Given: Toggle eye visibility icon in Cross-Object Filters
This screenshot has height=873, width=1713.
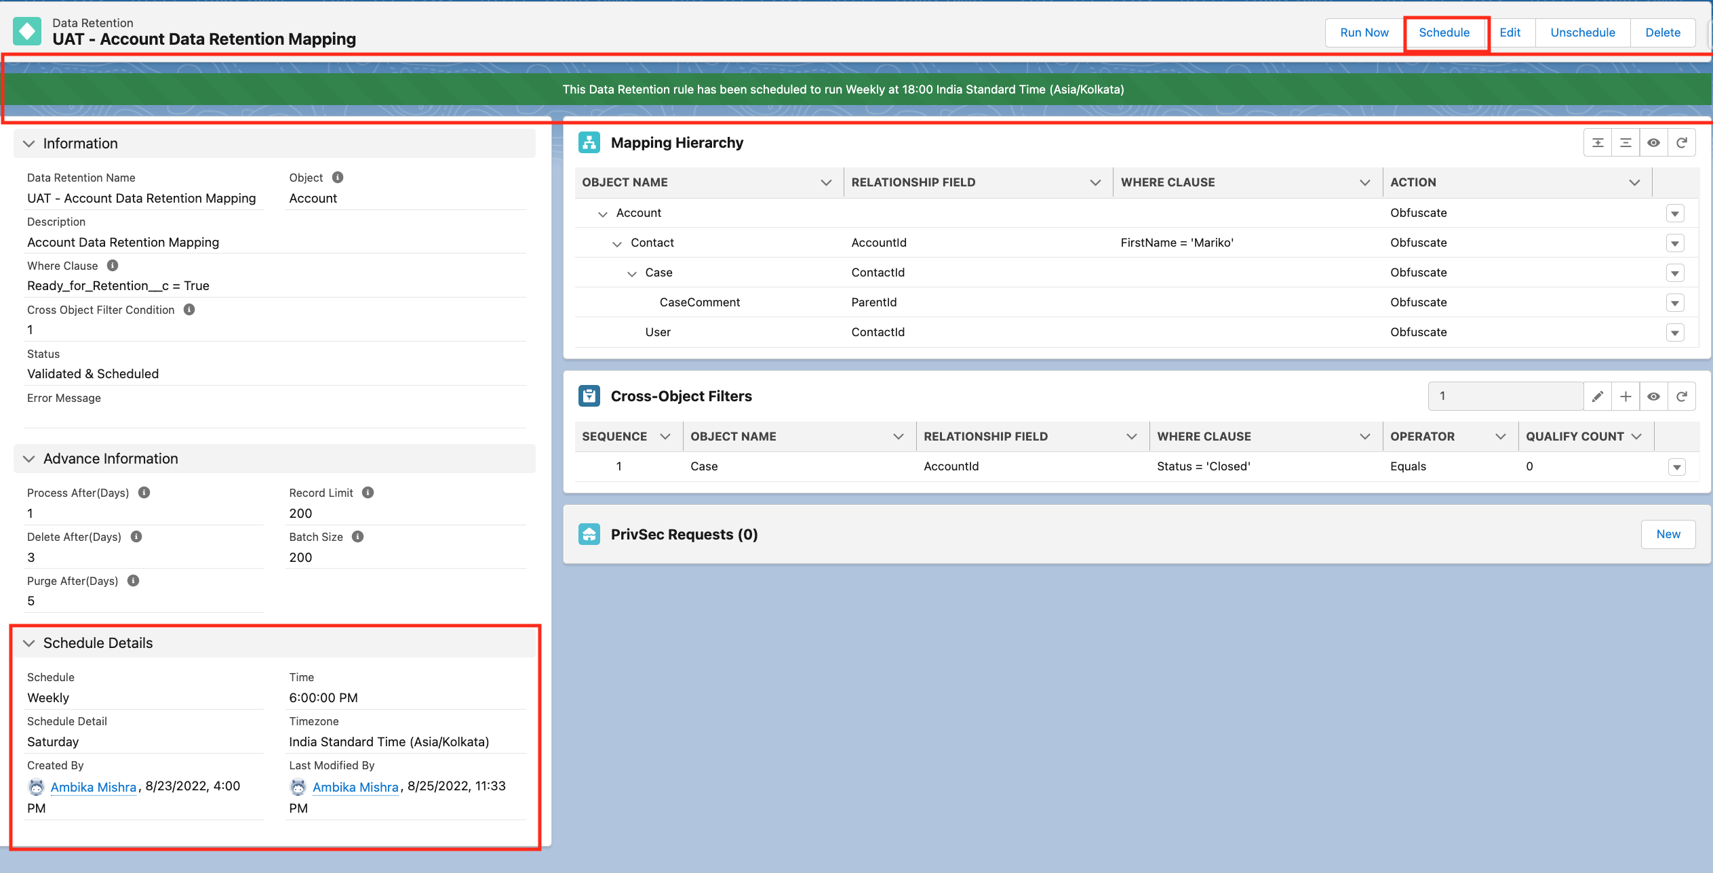Looking at the screenshot, I should pos(1653,397).
